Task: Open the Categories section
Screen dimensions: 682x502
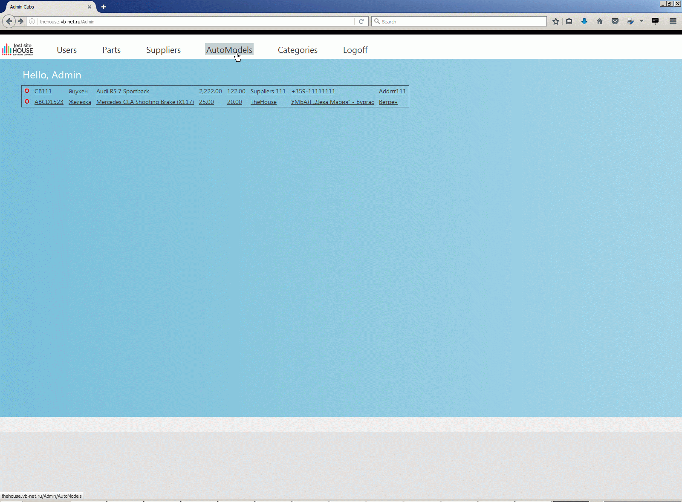Action: click(x=298, y=50)
